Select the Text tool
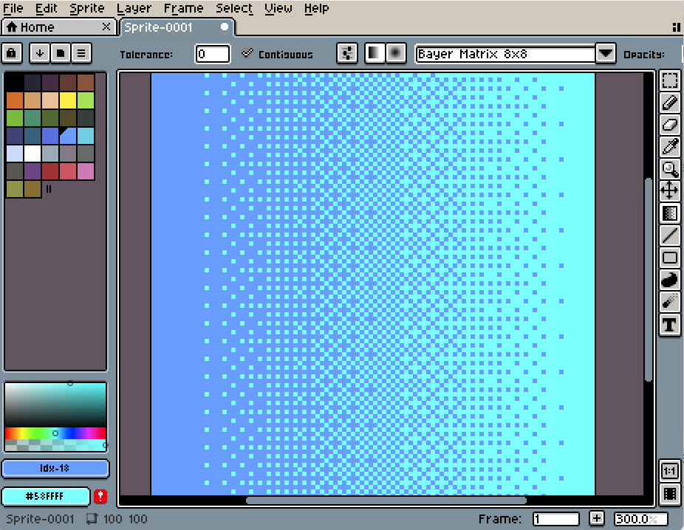Screen dimensions: 684x530 coord(669,323)
